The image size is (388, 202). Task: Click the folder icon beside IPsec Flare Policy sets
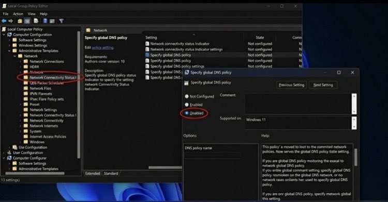coord(26,99)
